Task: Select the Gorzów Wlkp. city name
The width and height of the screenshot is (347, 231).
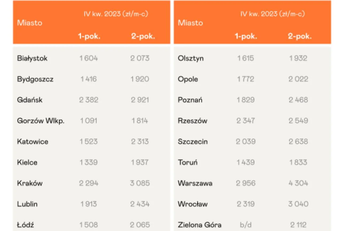Action: point(41,121)
